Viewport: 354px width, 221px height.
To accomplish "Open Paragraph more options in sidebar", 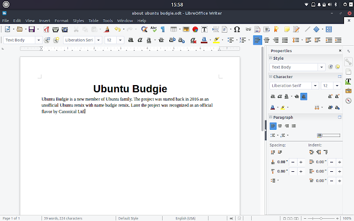I will [x=340, y=117].
